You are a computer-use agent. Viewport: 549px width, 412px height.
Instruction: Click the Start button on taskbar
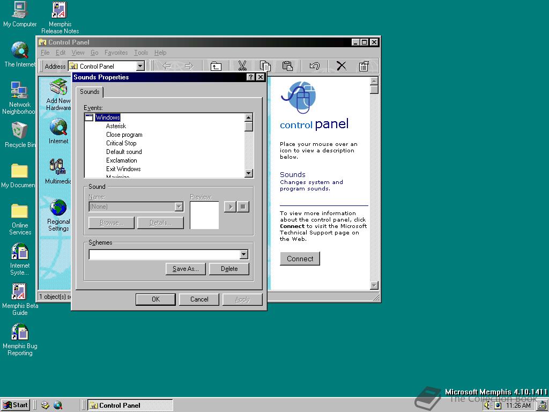point(15,405)
